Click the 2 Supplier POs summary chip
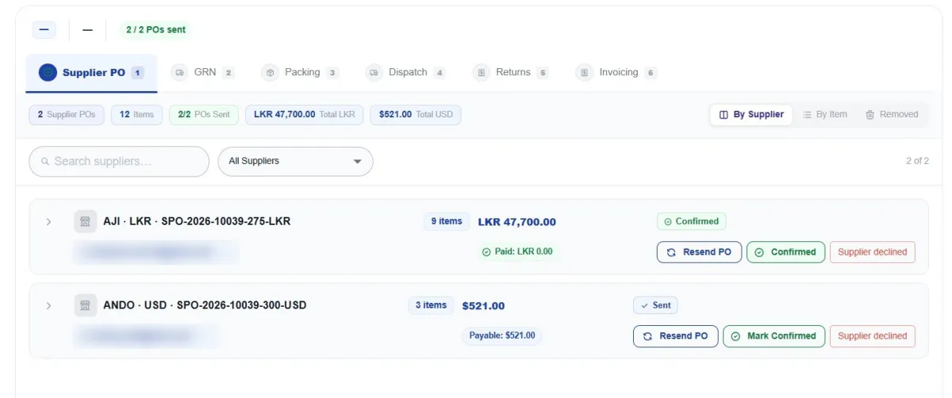This screenshot has width=952, height=398. [x=67, y=115]
